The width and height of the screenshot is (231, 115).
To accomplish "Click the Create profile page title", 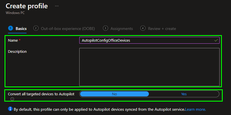I will click(27, 6).
